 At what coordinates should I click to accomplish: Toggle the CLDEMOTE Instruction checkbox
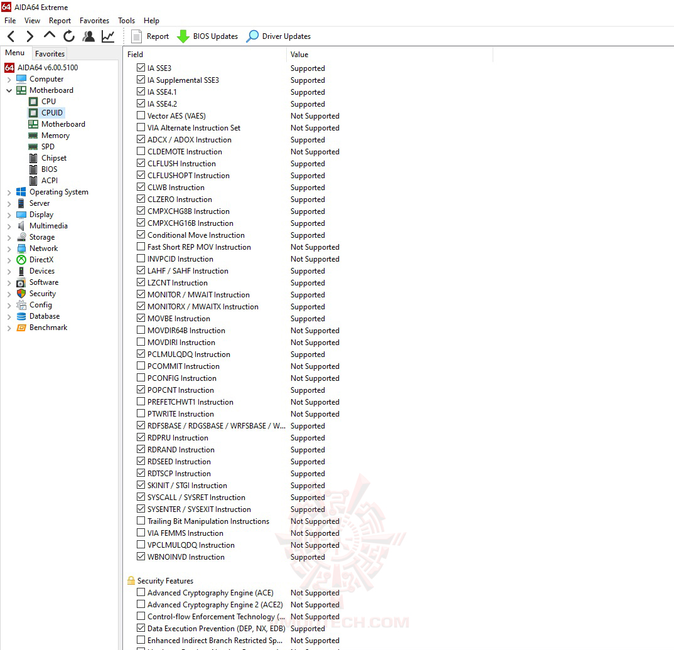[x=141, y=151]
